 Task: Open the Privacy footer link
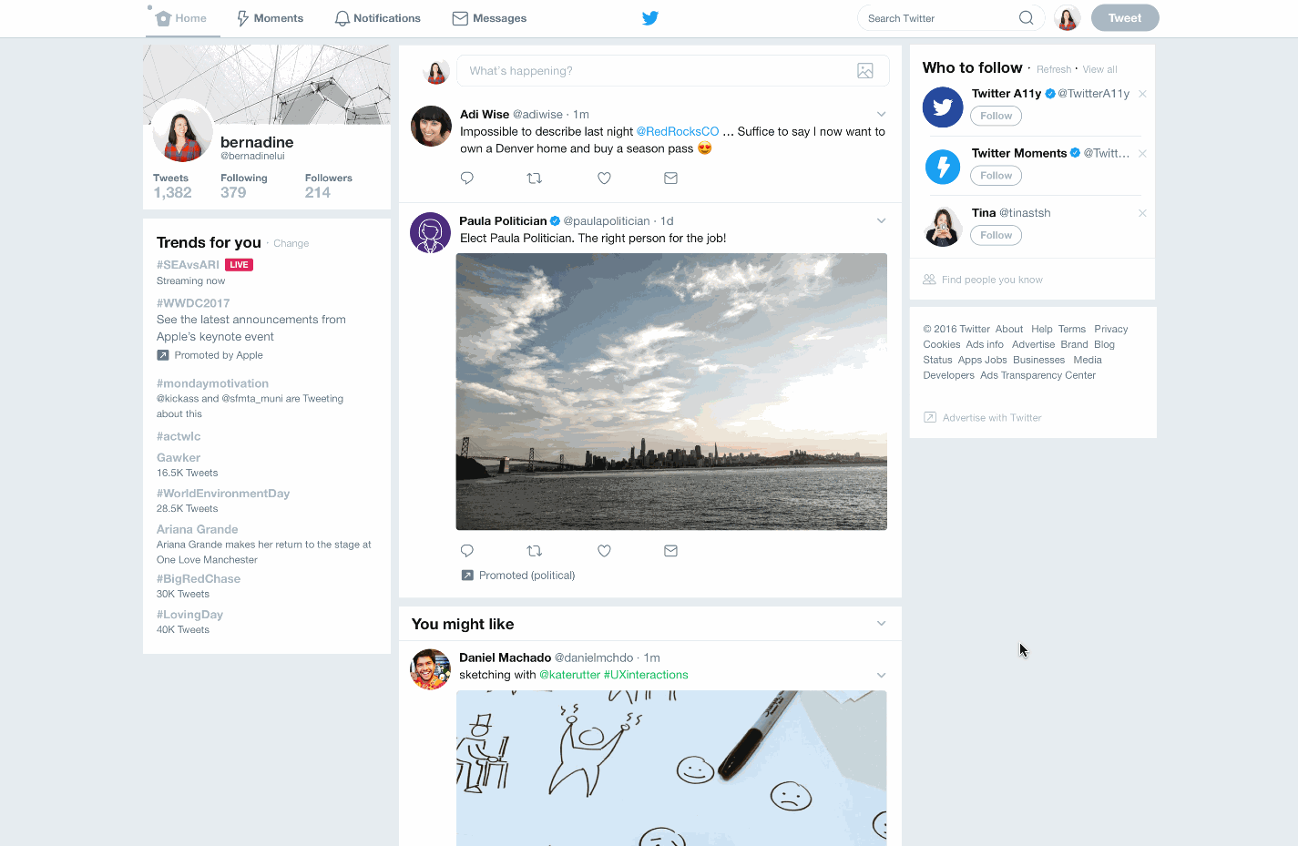1110,330
